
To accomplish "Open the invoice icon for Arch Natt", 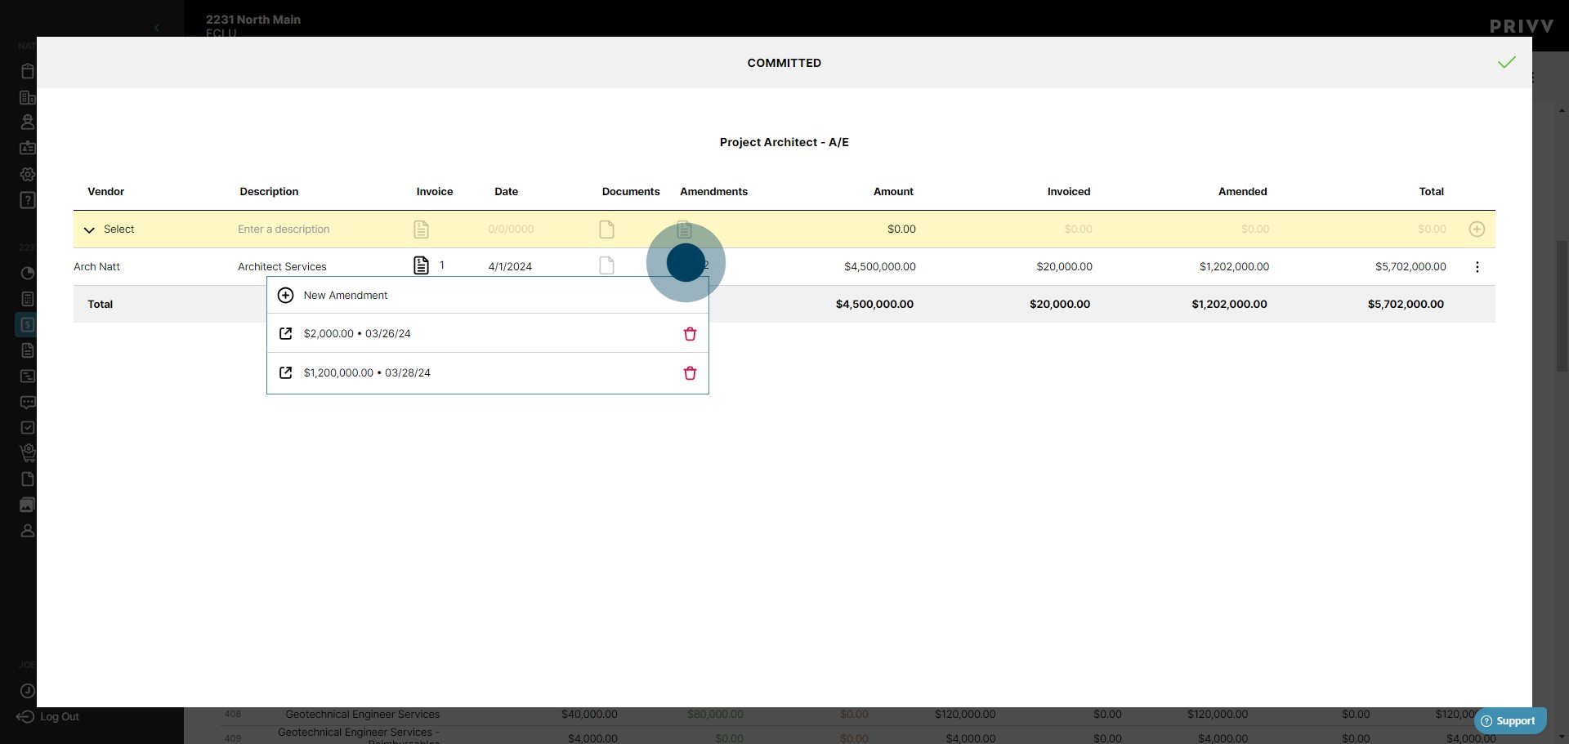I will [421, 265].
